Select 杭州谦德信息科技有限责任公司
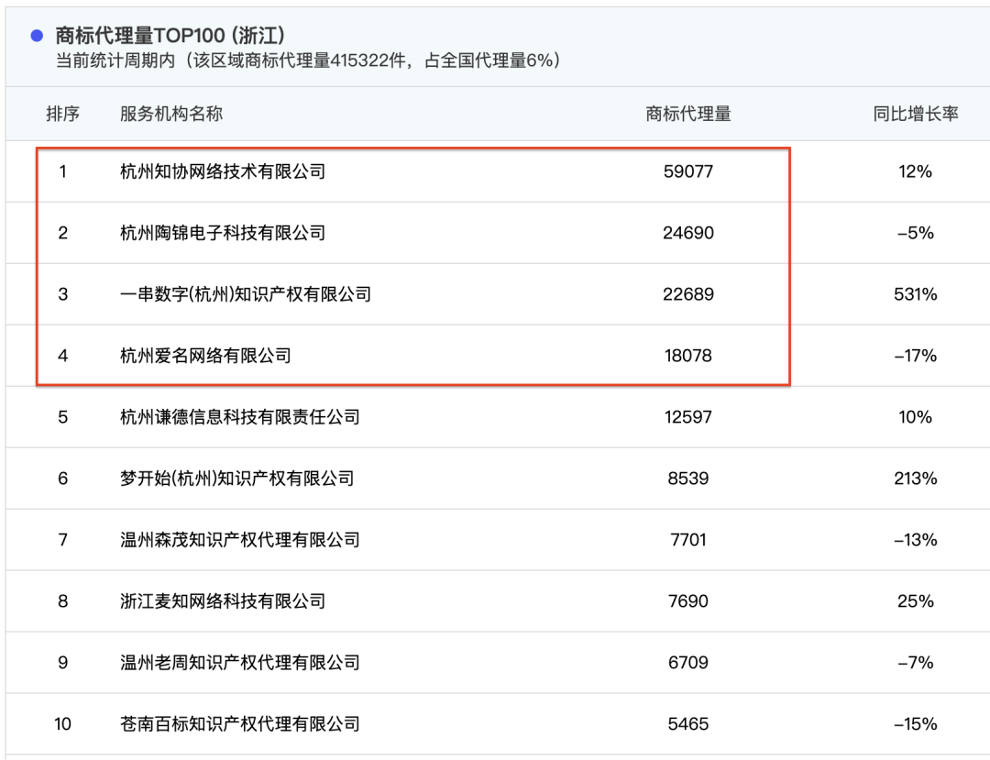990x760 pixels. tap(240, 417)
